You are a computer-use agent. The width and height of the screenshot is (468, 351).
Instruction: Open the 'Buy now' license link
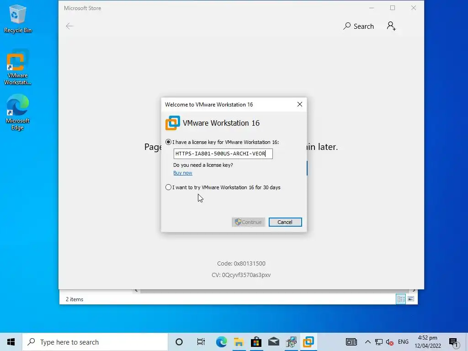pyautogui.click(x=183, y=173)
